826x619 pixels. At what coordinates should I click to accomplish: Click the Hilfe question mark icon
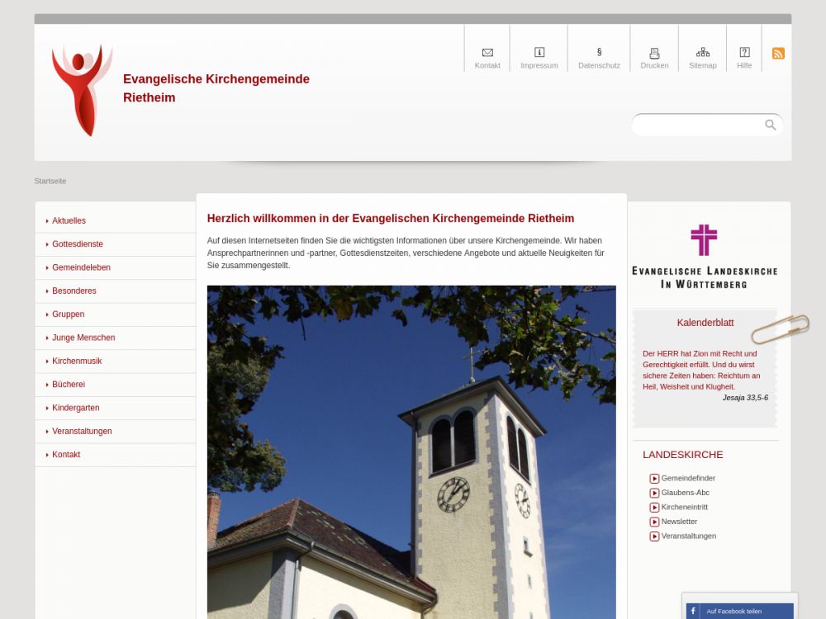tap(744, 53)
